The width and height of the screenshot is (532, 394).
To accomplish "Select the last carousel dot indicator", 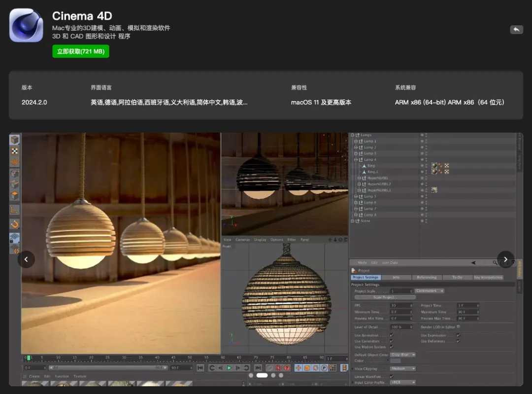I will click(281, 375).
